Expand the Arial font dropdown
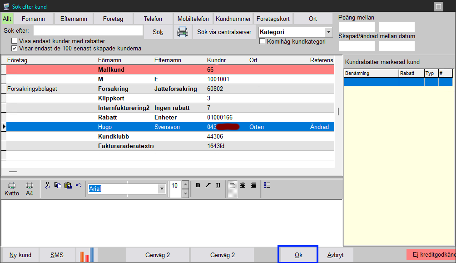This screenshot has height=263, width=456. tap(162, 189)
